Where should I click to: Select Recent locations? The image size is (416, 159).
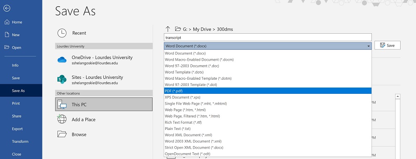pyautogui.click(x=104, y=33)
